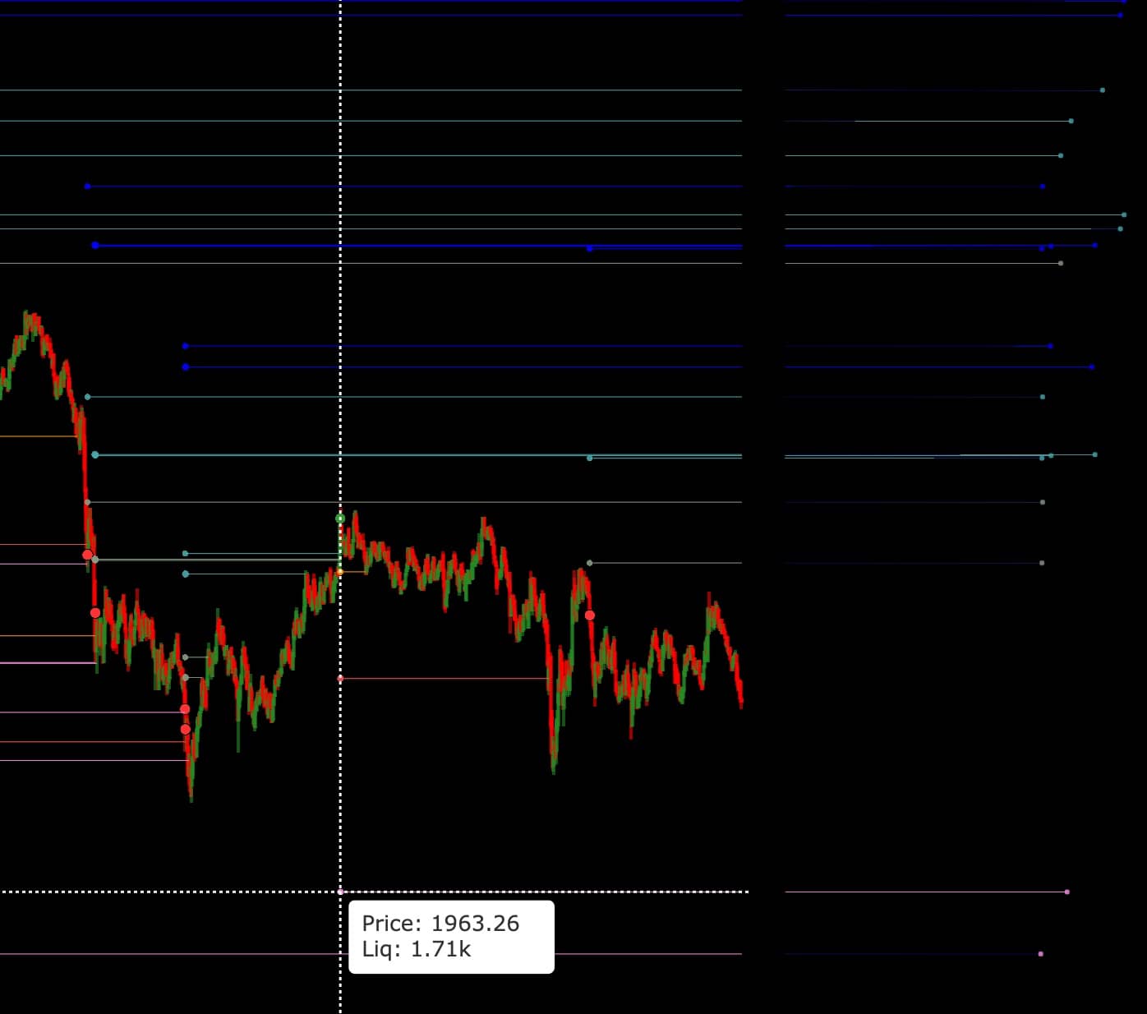Select red dot starting the red line at crosshair
The image size is (1147, 1014).
pos(340,679)
